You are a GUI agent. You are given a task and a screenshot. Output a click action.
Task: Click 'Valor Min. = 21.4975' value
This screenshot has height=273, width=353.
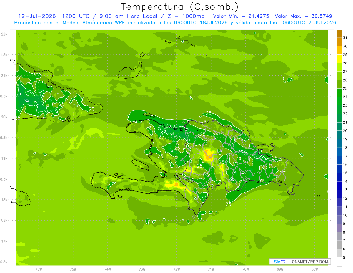[x=241, y=16]
